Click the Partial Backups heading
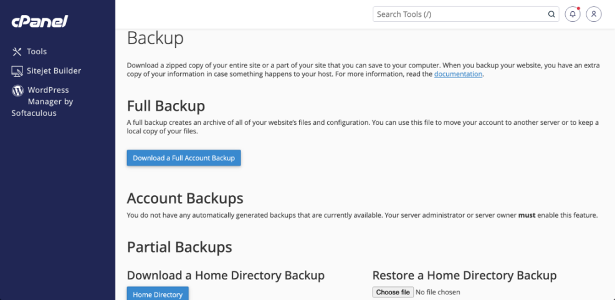This screenshot has height=300, width=615. [x=179, y=247]
